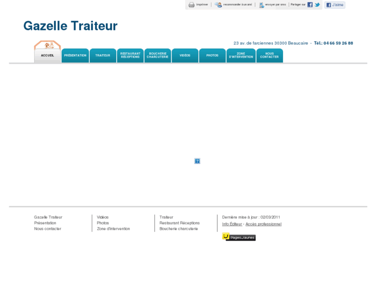Click the Facebook J'aime like button
The width and height of the screenshot is (377, 282).
point(335,5)
